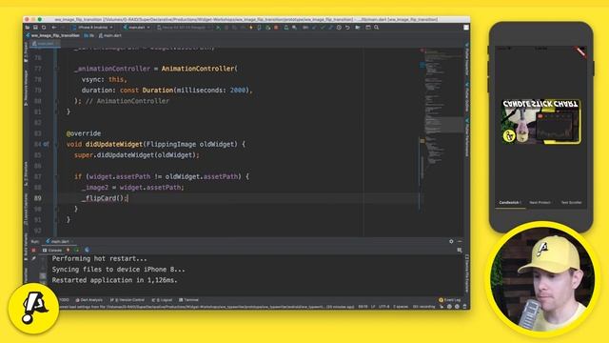Click the Undo arrow icon in toolbar
This screenshot has height=343, width=609.
coord(347,28)
